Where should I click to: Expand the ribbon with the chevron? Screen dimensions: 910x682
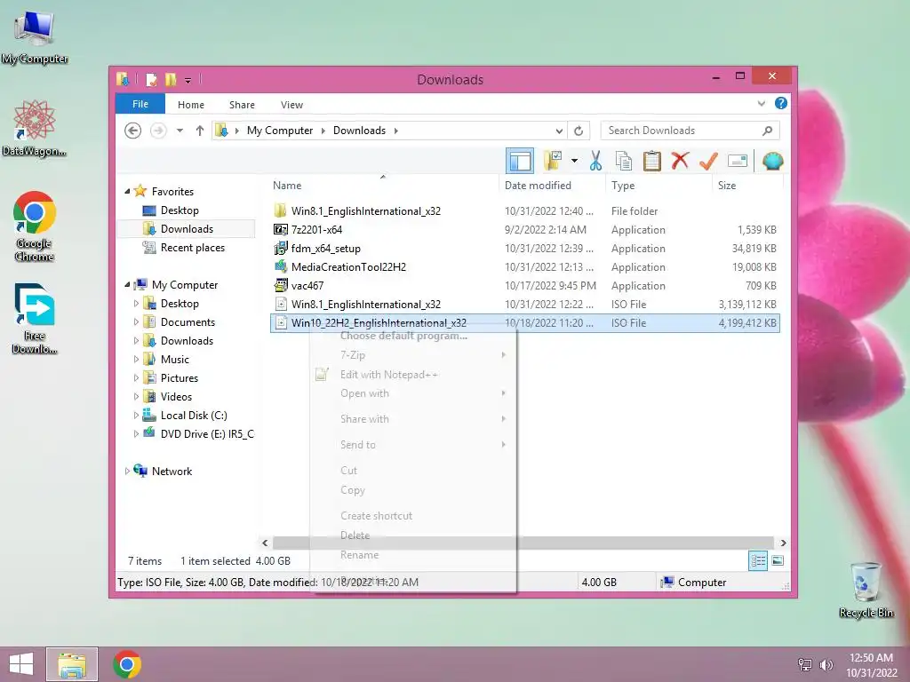coord(762,103)
